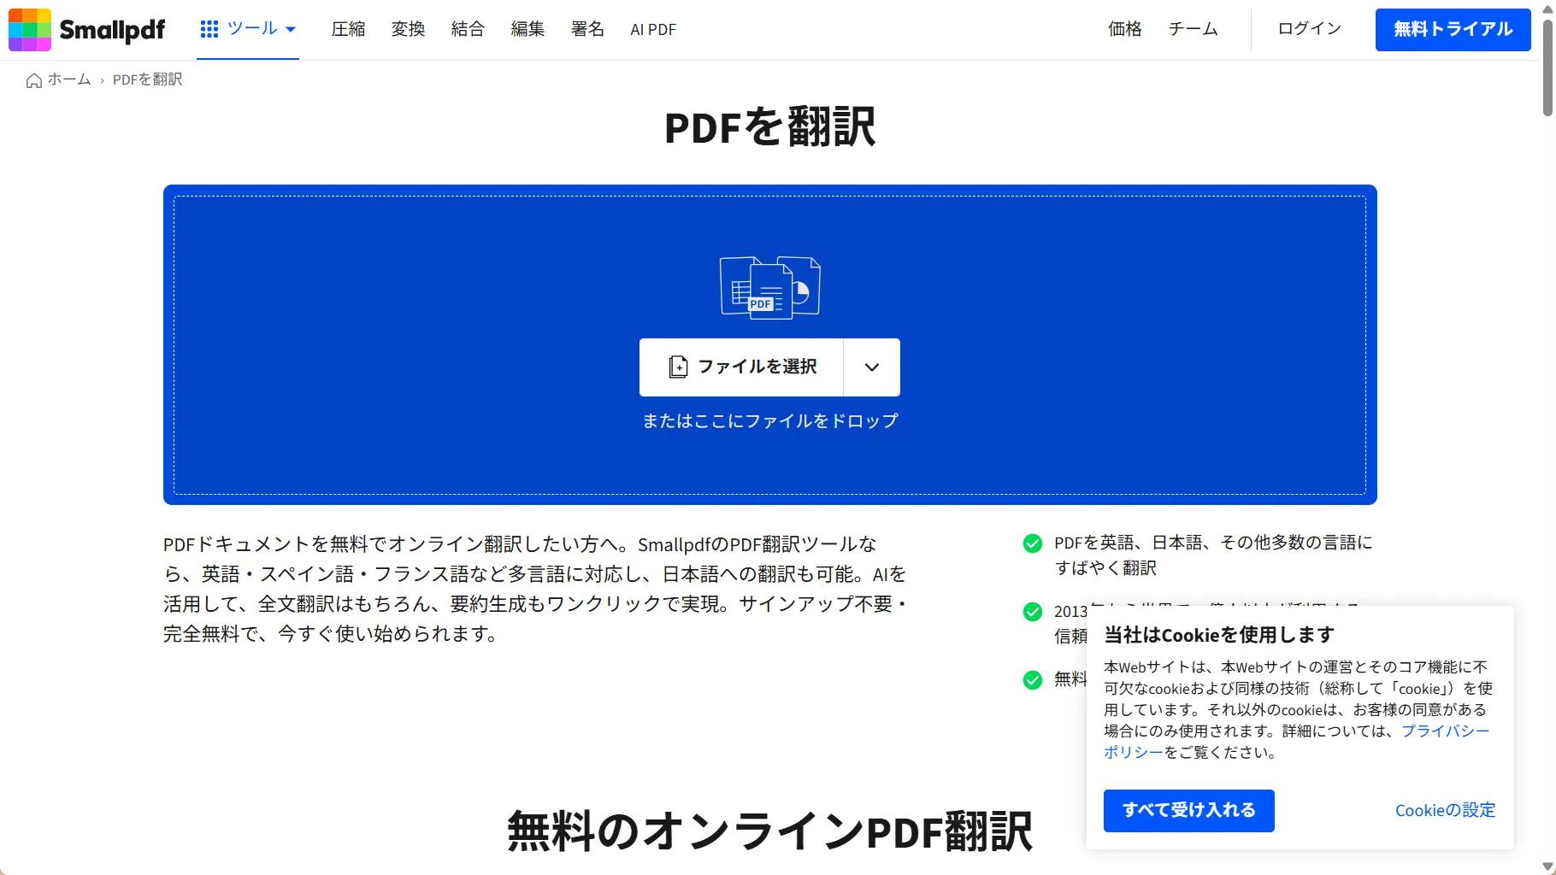Click the ログイン link
Viewport: 1556px width, 875px height.
pyautogui.click(x=1310, y=29)
